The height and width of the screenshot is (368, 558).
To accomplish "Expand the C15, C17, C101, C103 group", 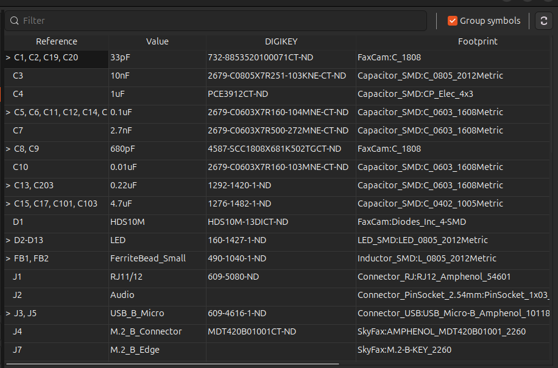I will [x=8, y=203].
